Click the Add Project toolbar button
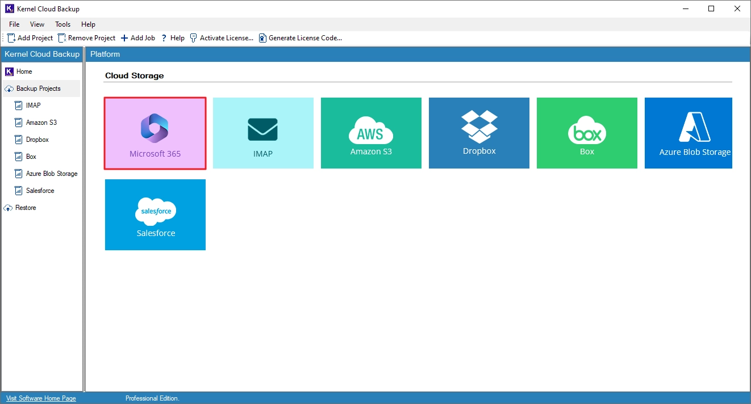751x404 pixels. [x=30, y=38]
